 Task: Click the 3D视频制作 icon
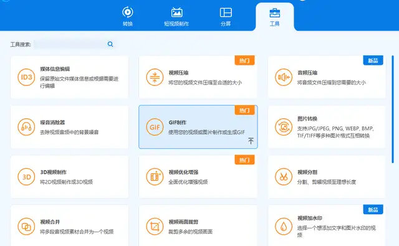tap(26, 177)
